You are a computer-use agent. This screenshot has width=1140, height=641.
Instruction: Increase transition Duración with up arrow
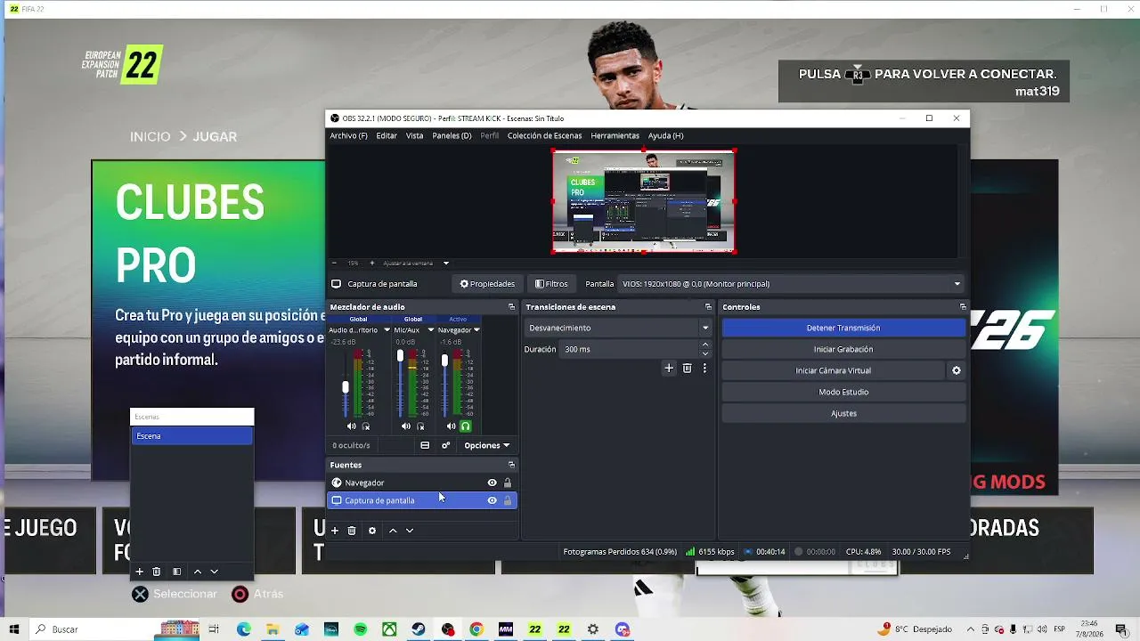pyautogui.click(x=705, y=345)
